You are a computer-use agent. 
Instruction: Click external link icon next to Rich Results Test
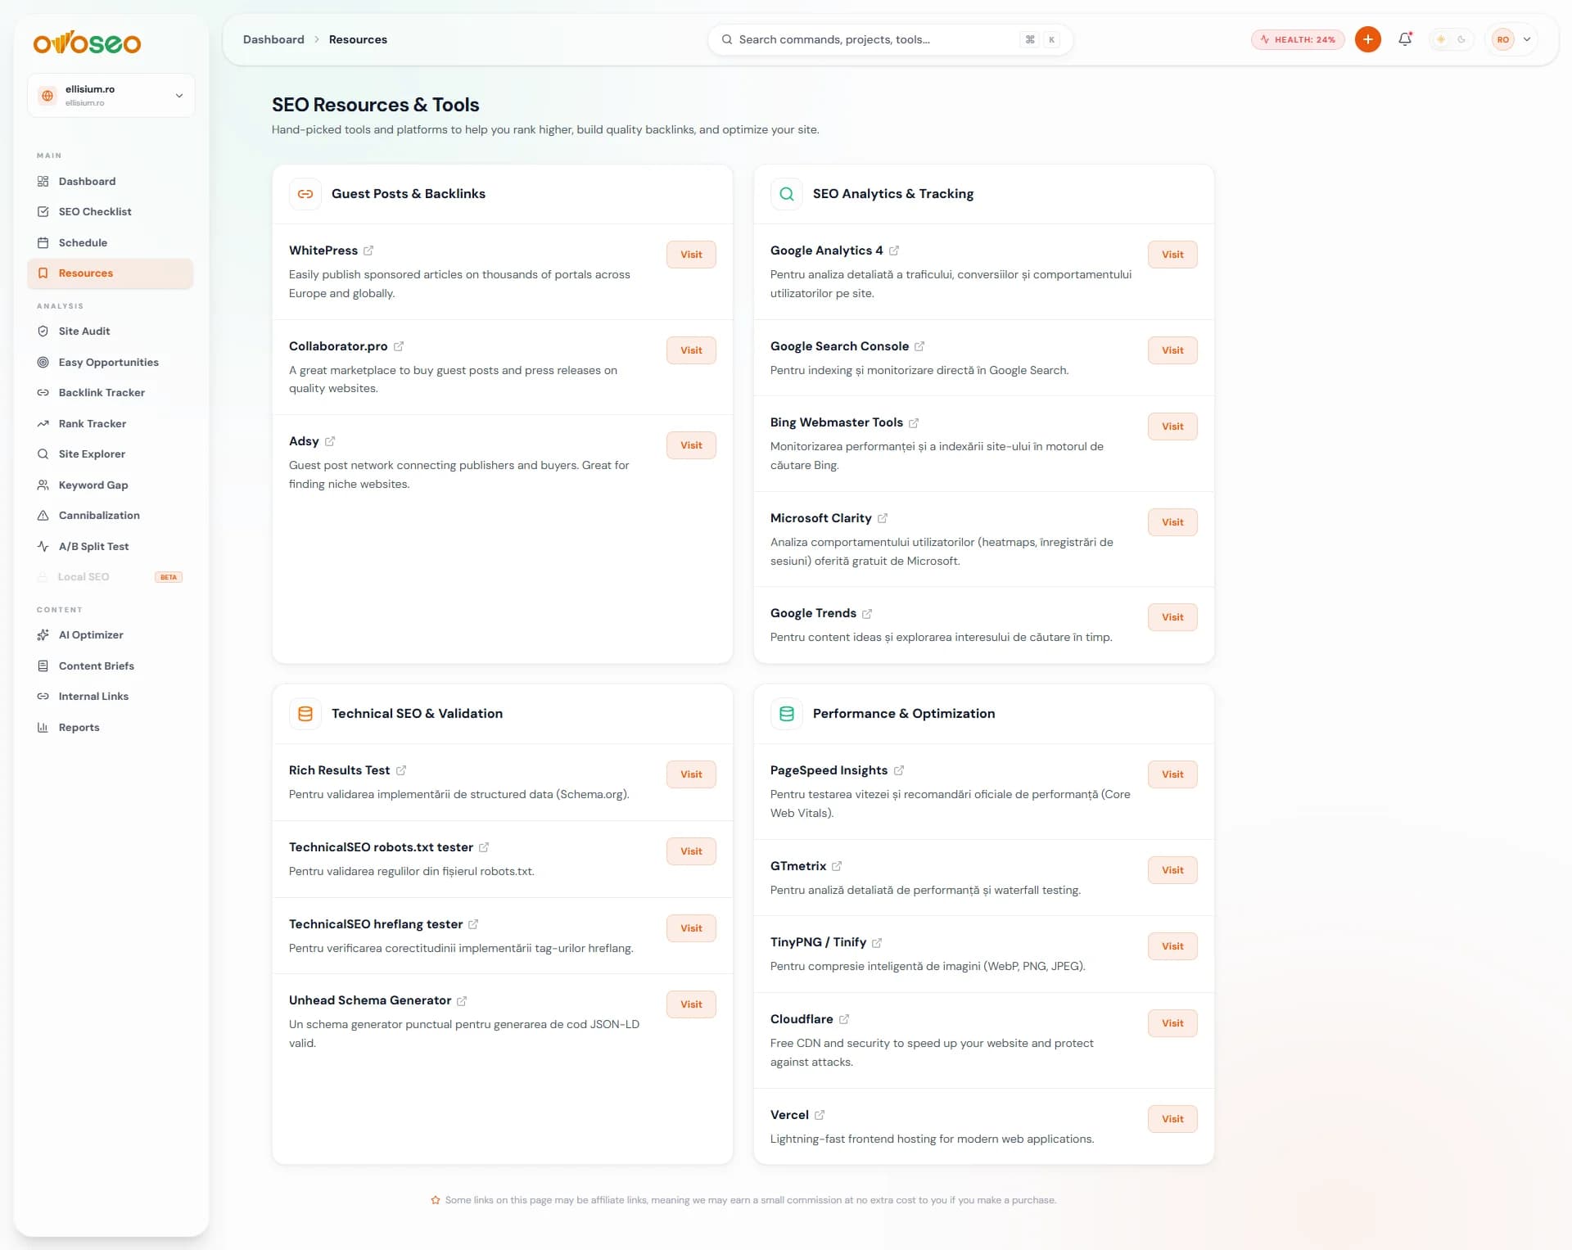pyautogui.click(x=401, y=770)
